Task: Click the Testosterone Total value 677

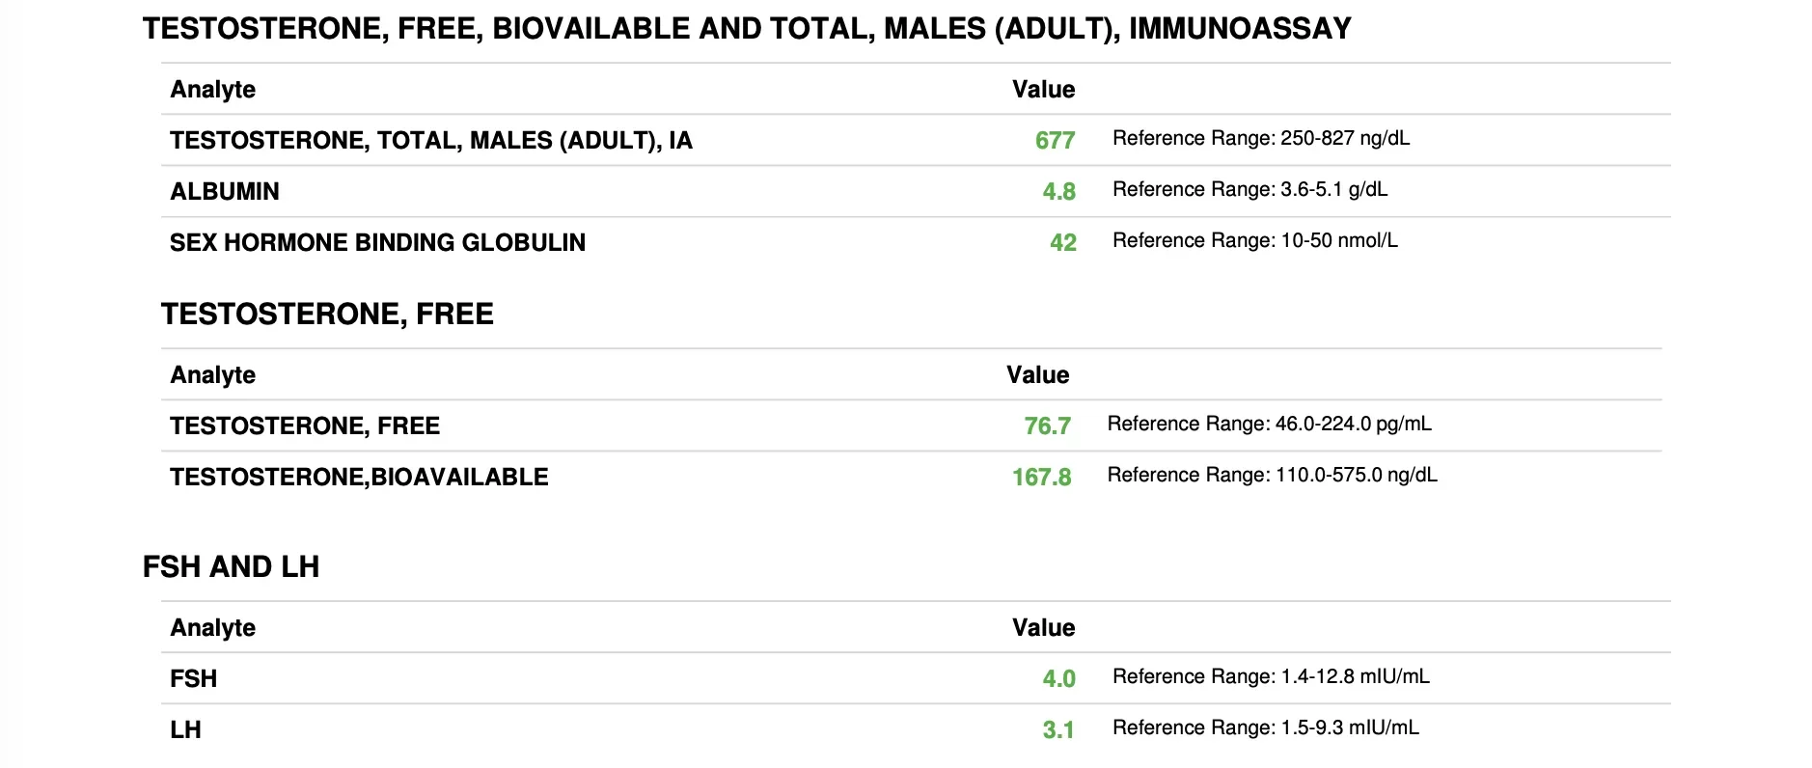Action: [x=1055, y=141]
